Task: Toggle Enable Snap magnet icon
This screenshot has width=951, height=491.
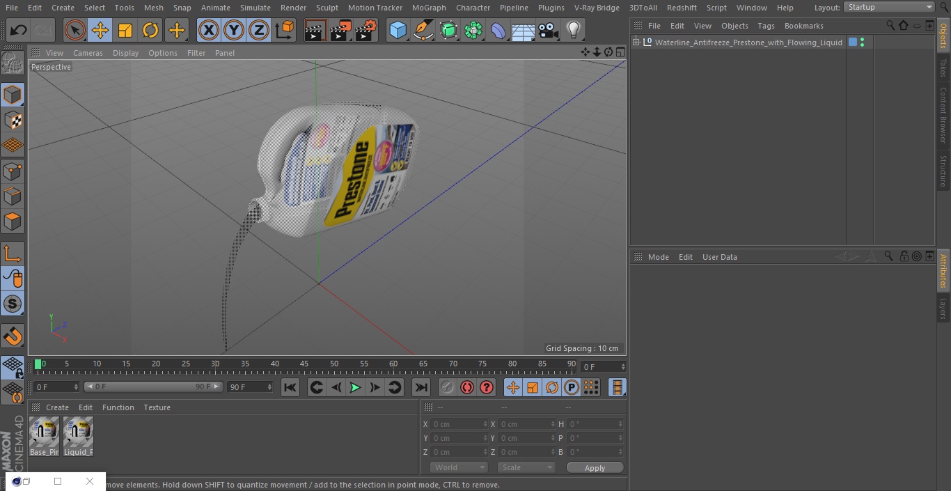Action: (x=13, y=336)
